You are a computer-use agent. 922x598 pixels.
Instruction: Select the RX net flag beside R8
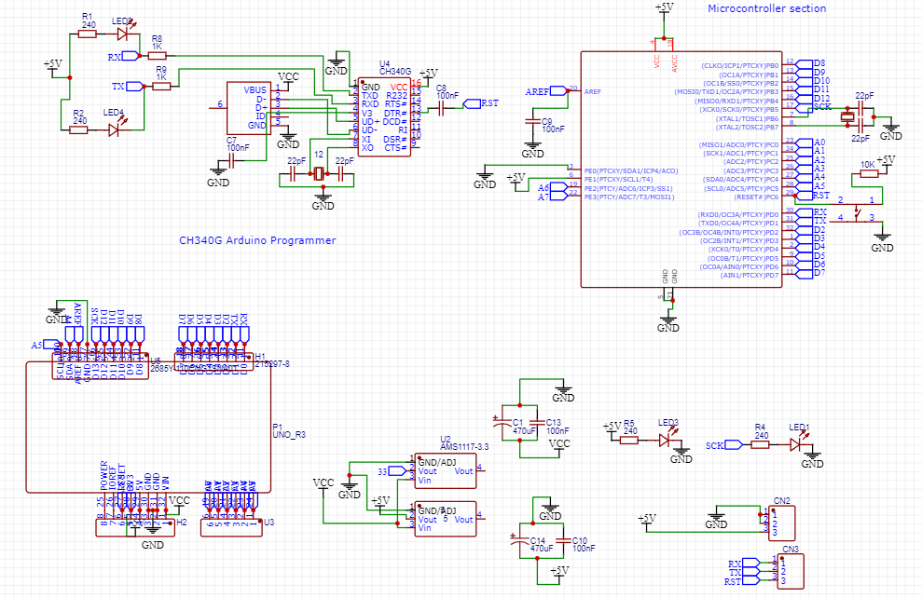coord(125,57)
